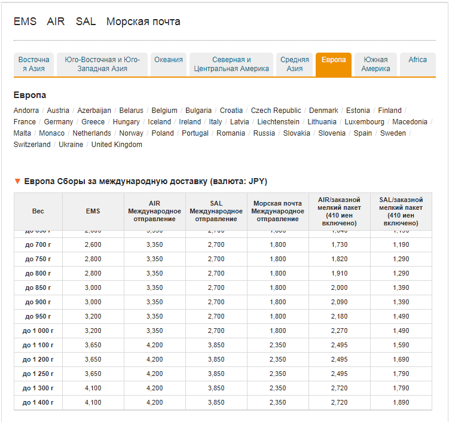
Task: Click Belarus in the country list
Action: click(131, 111)
